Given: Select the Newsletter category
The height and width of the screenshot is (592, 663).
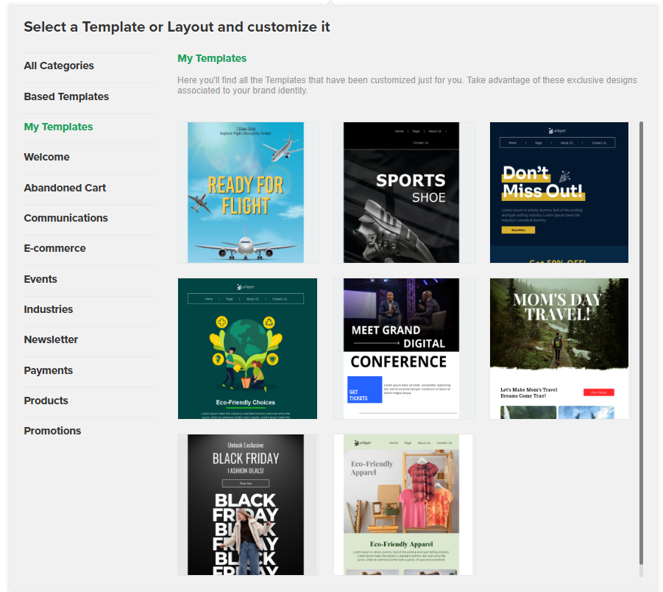Looking at the screenshot, I should pos(51,339).
